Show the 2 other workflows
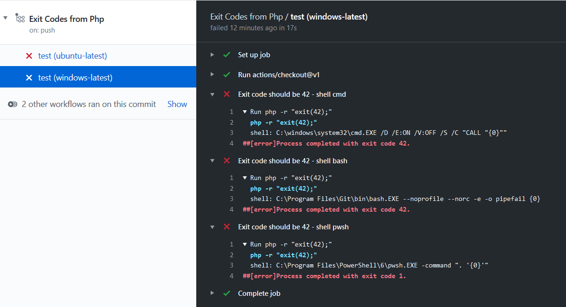The image size is (566, 307). point(177,104)
